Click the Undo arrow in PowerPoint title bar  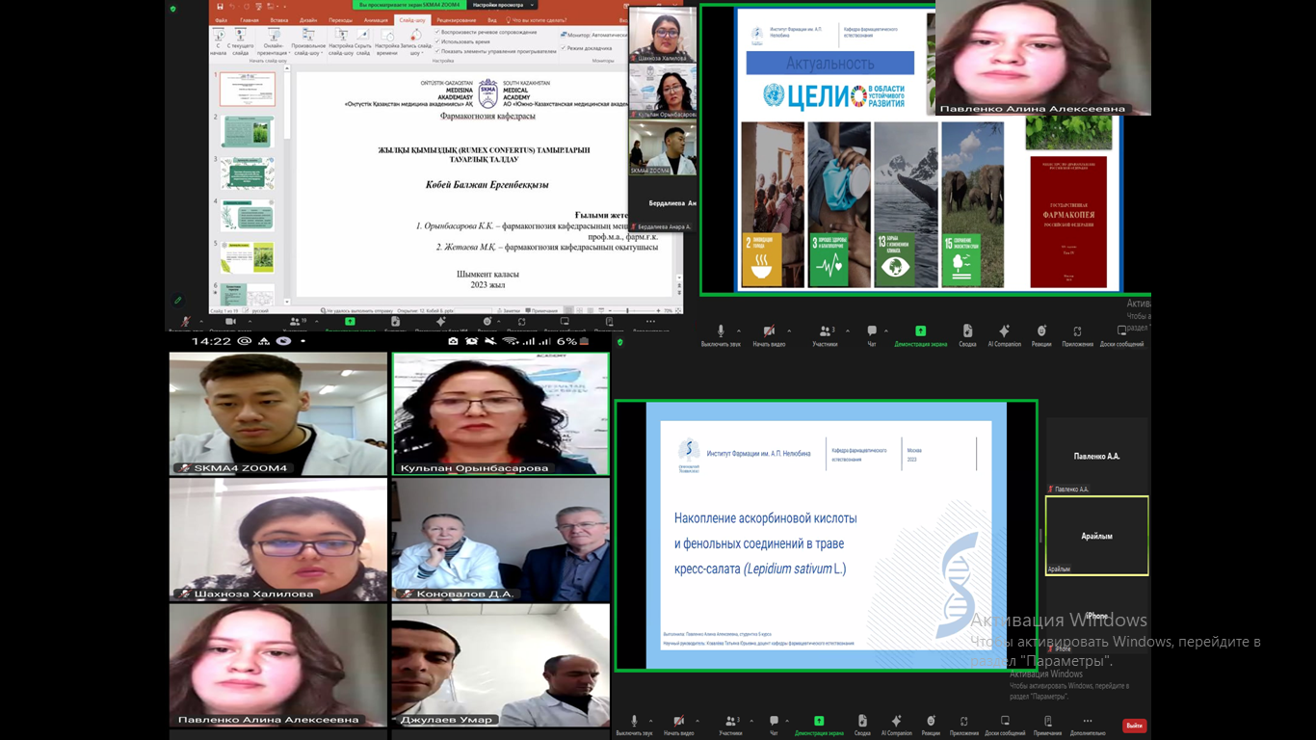232,6
